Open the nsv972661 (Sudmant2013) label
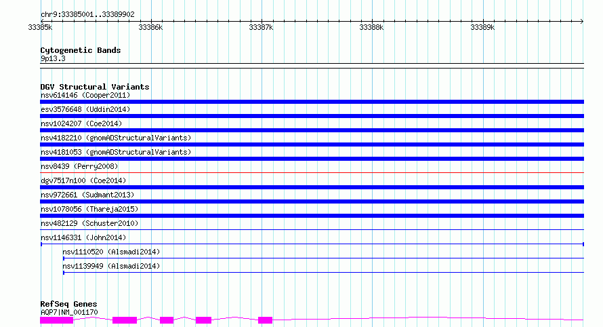The width and height of the screenshot is (603, 327). pyautogui.click(x=87, y=195)
